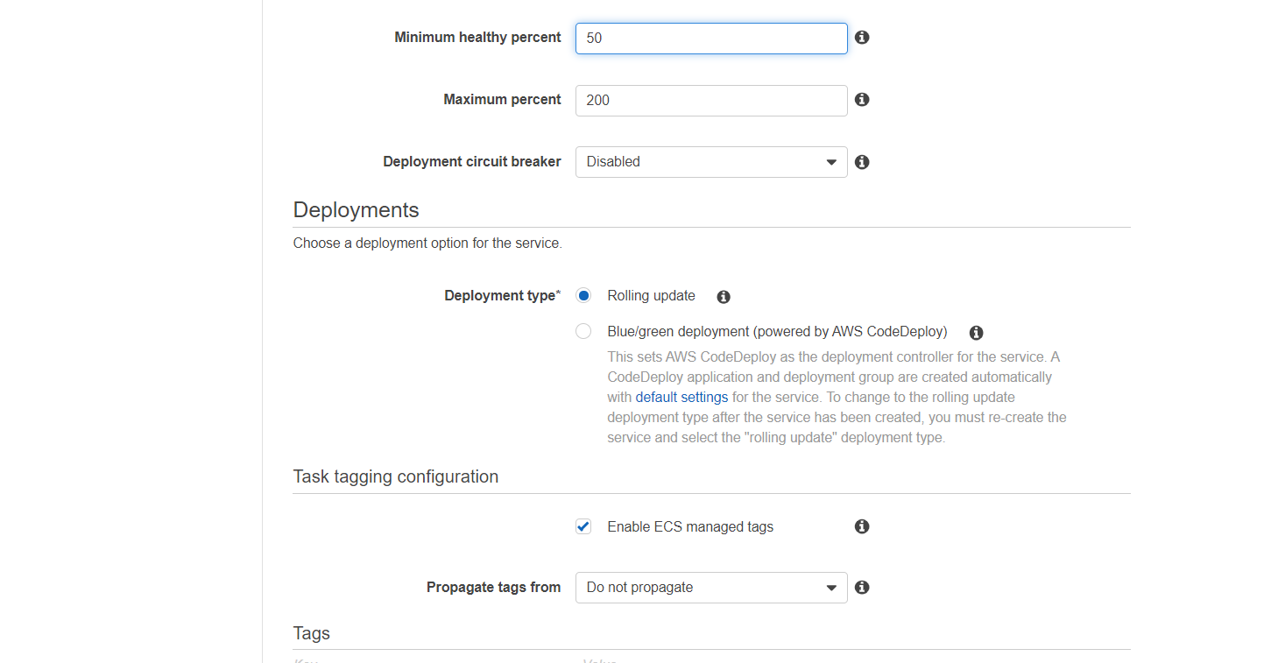Click the Task tagging configuration heading
The height and width of the screenshot is (663, 1271).
396,477
